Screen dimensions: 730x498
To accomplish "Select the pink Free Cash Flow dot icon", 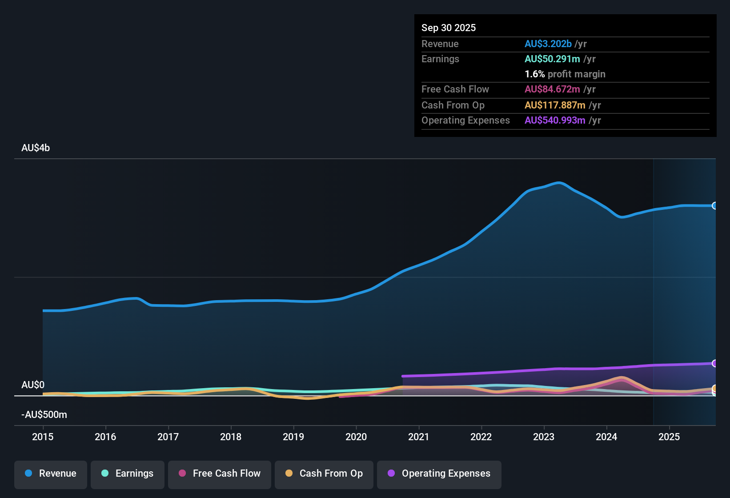I will [x=182, y=474].
